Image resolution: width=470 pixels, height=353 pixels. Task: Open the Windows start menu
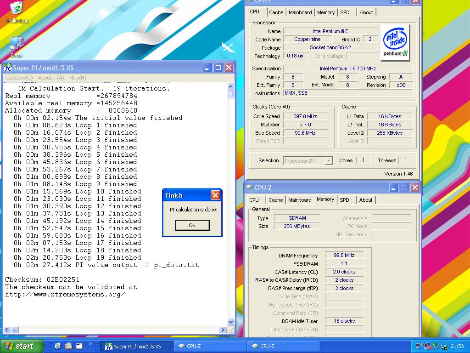click(22, 346)
